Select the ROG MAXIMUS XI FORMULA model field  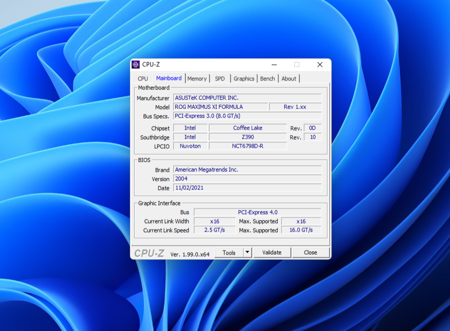coord(220,107)
